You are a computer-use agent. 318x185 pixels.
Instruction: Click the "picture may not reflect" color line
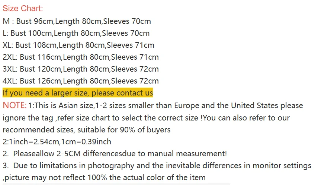(x=104, y=178)
